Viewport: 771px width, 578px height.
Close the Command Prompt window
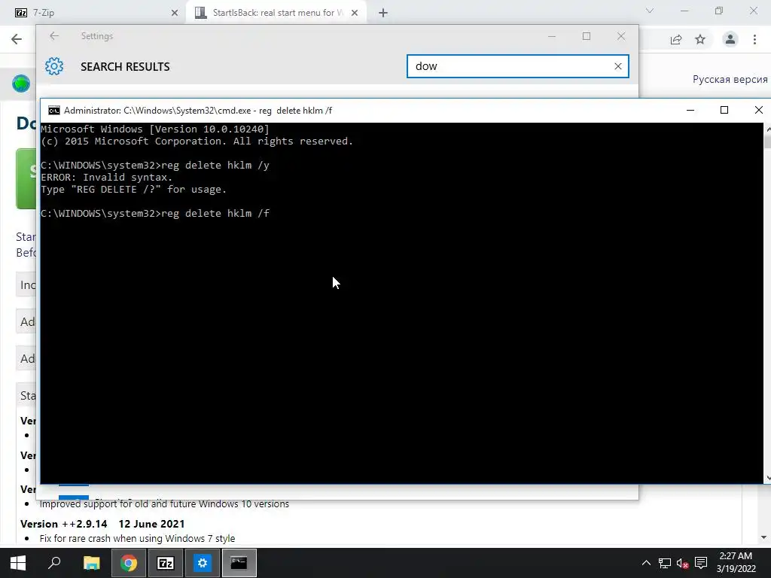pyautogui.click(x=759, y=110)
